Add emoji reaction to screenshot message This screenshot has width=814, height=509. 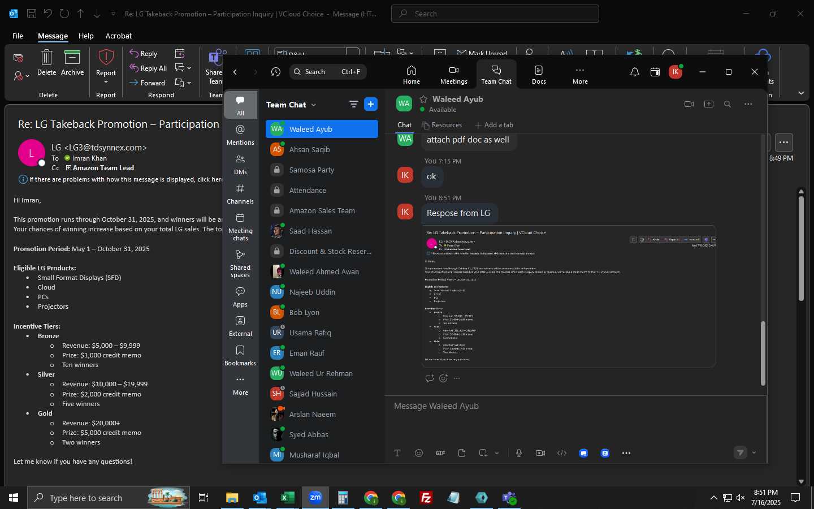[x=443, y=378]
